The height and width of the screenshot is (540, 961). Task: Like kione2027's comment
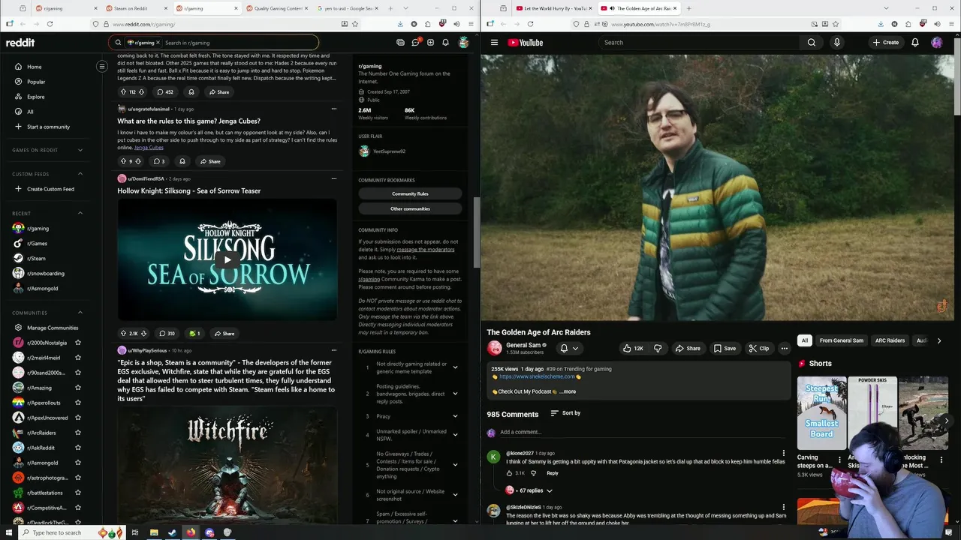click(x=509, y=473)
